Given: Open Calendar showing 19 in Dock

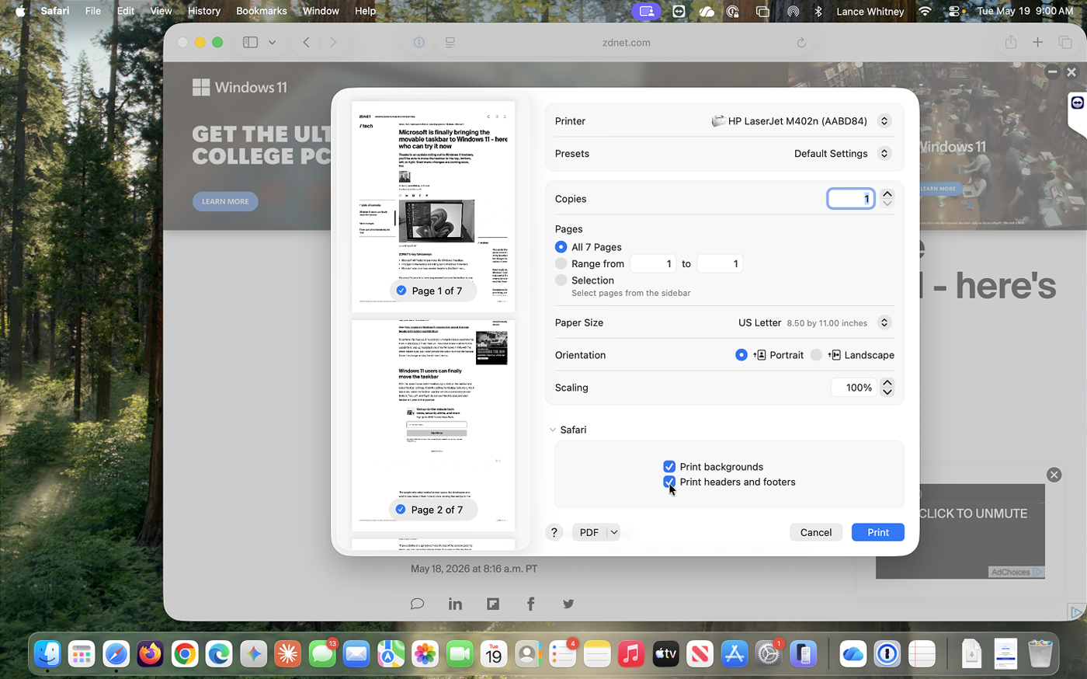Looking at the screenshot, I should (x=494, y=654).
